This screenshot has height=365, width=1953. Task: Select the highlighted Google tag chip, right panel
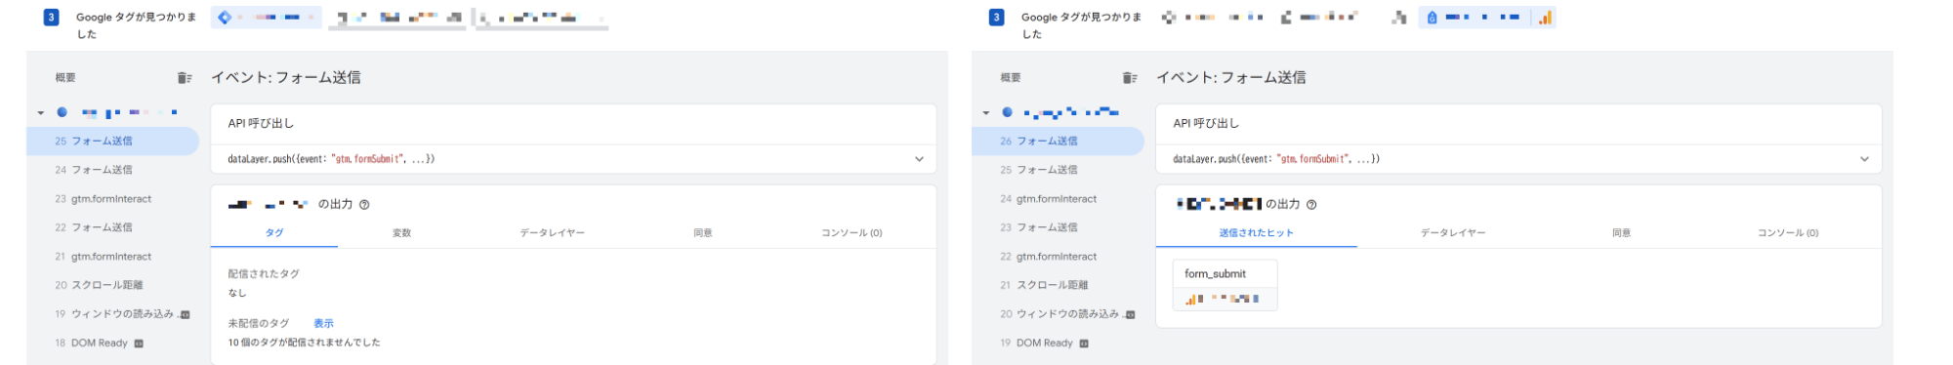pos(1486,18)
